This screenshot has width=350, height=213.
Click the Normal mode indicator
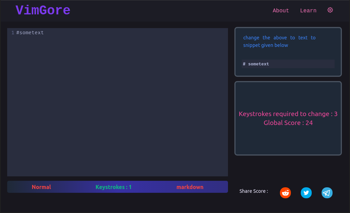tap(41, 187)
